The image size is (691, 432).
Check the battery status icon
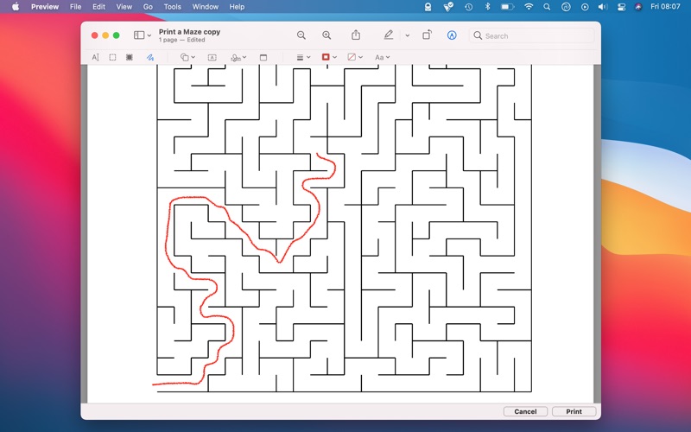point(508,7)
